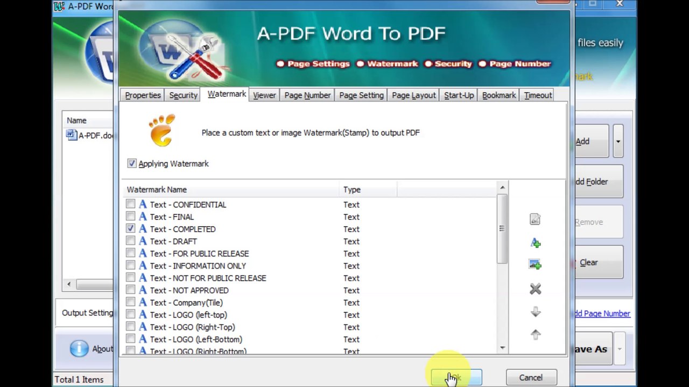Check the Text - FOR PUBLIC RELEASE watermark
This screenshot has width=689, height=387.
click(x=130, y=253)
